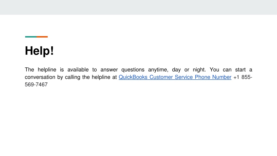Viewport: 277px width, 156px height.
Task: Click the orange segment of the accent bar
Action: tap(42, 37)
